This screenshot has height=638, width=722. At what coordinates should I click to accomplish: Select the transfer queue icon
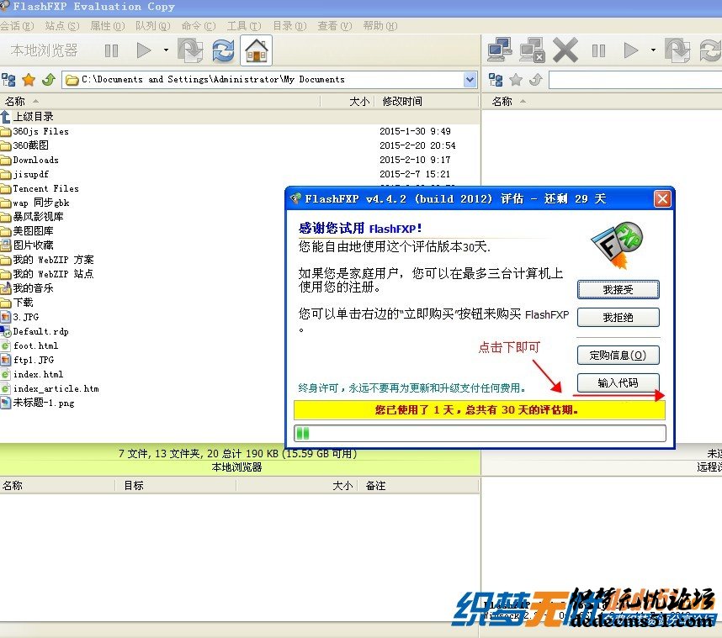188,50
